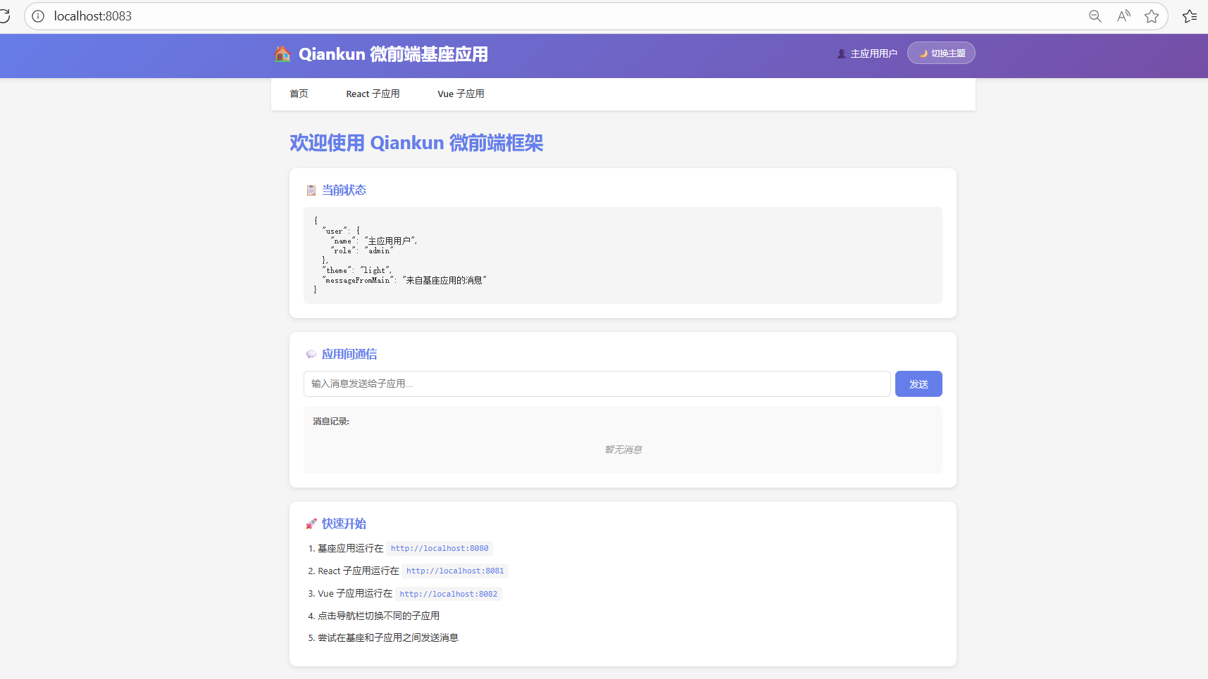
Task: Click the 主应用用户 username in header
Action: [x=873, y=53]
